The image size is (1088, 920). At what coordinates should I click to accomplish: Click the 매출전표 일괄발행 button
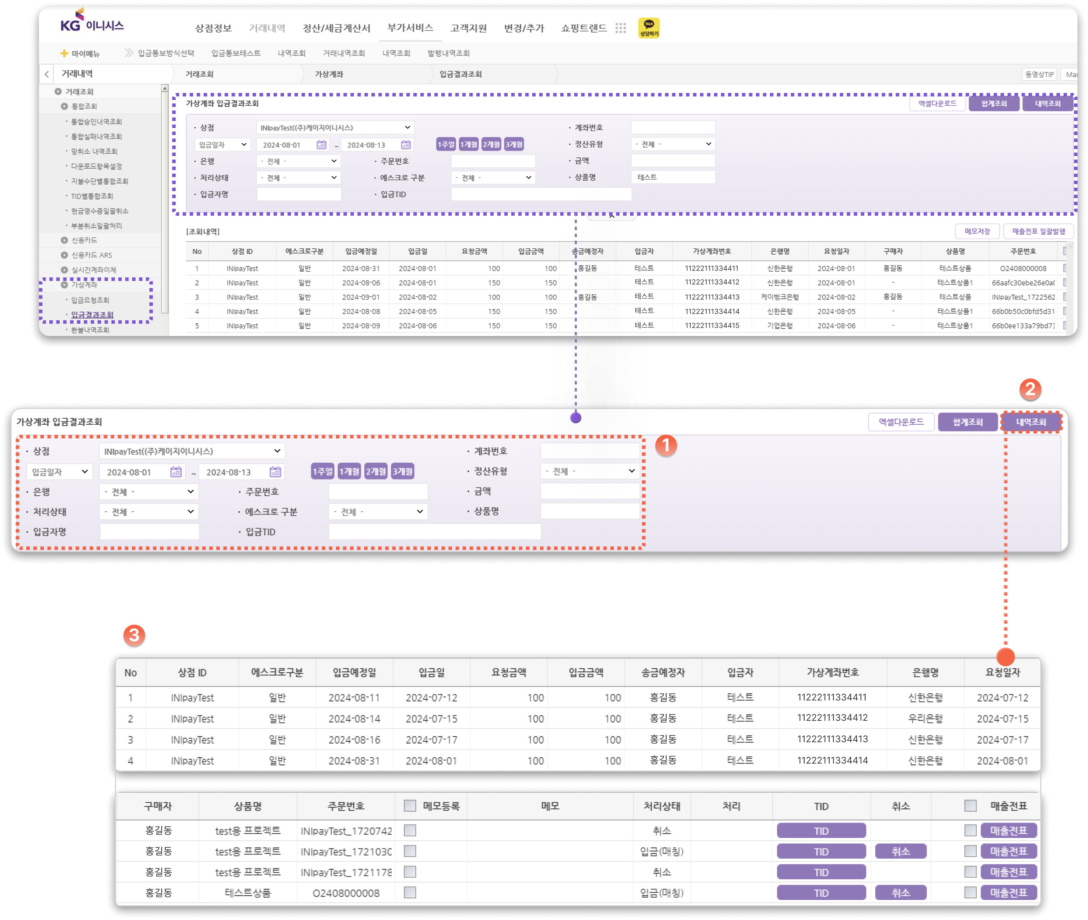click(x=1038, y=231)
